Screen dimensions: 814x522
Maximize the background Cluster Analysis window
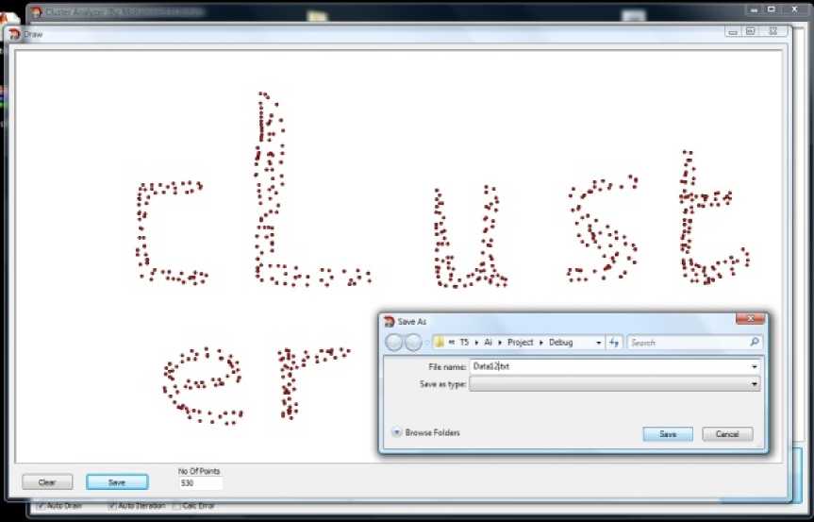pos(772,9)
